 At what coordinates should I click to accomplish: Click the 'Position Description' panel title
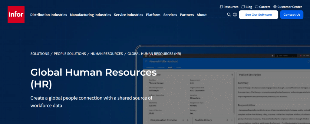click(250, 75)
